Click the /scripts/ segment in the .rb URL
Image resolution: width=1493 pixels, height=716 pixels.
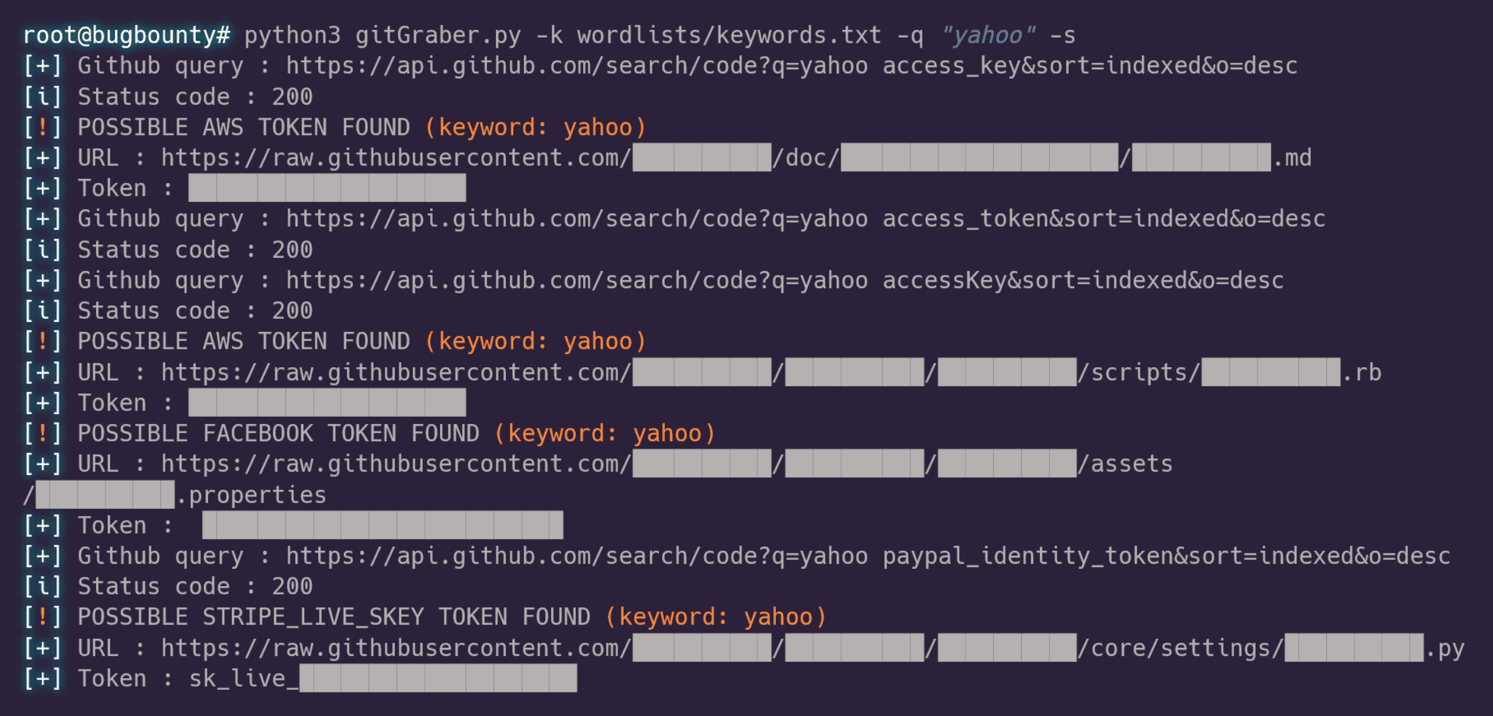1139,372
